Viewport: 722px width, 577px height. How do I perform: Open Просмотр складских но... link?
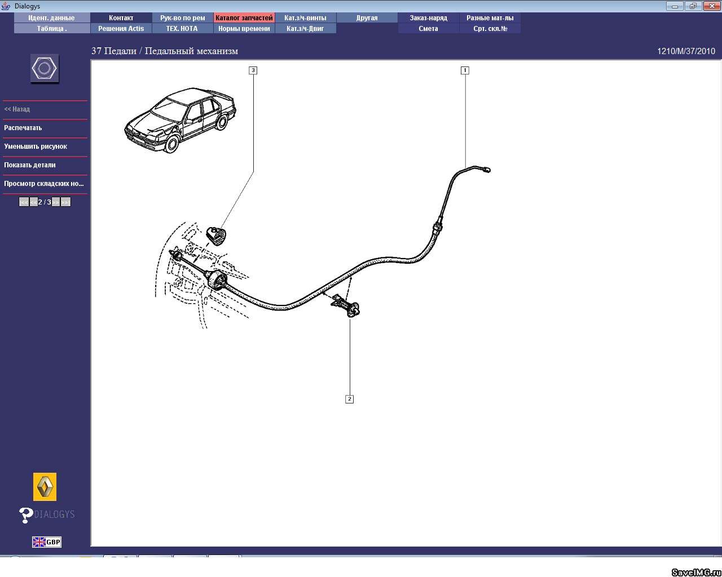pos(44,184)
